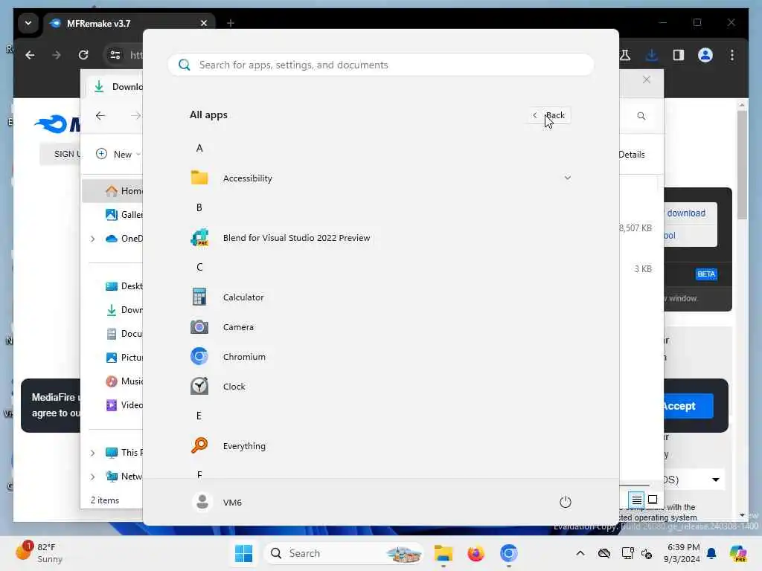Click the site information icon in address bar

tap(115, 55)
